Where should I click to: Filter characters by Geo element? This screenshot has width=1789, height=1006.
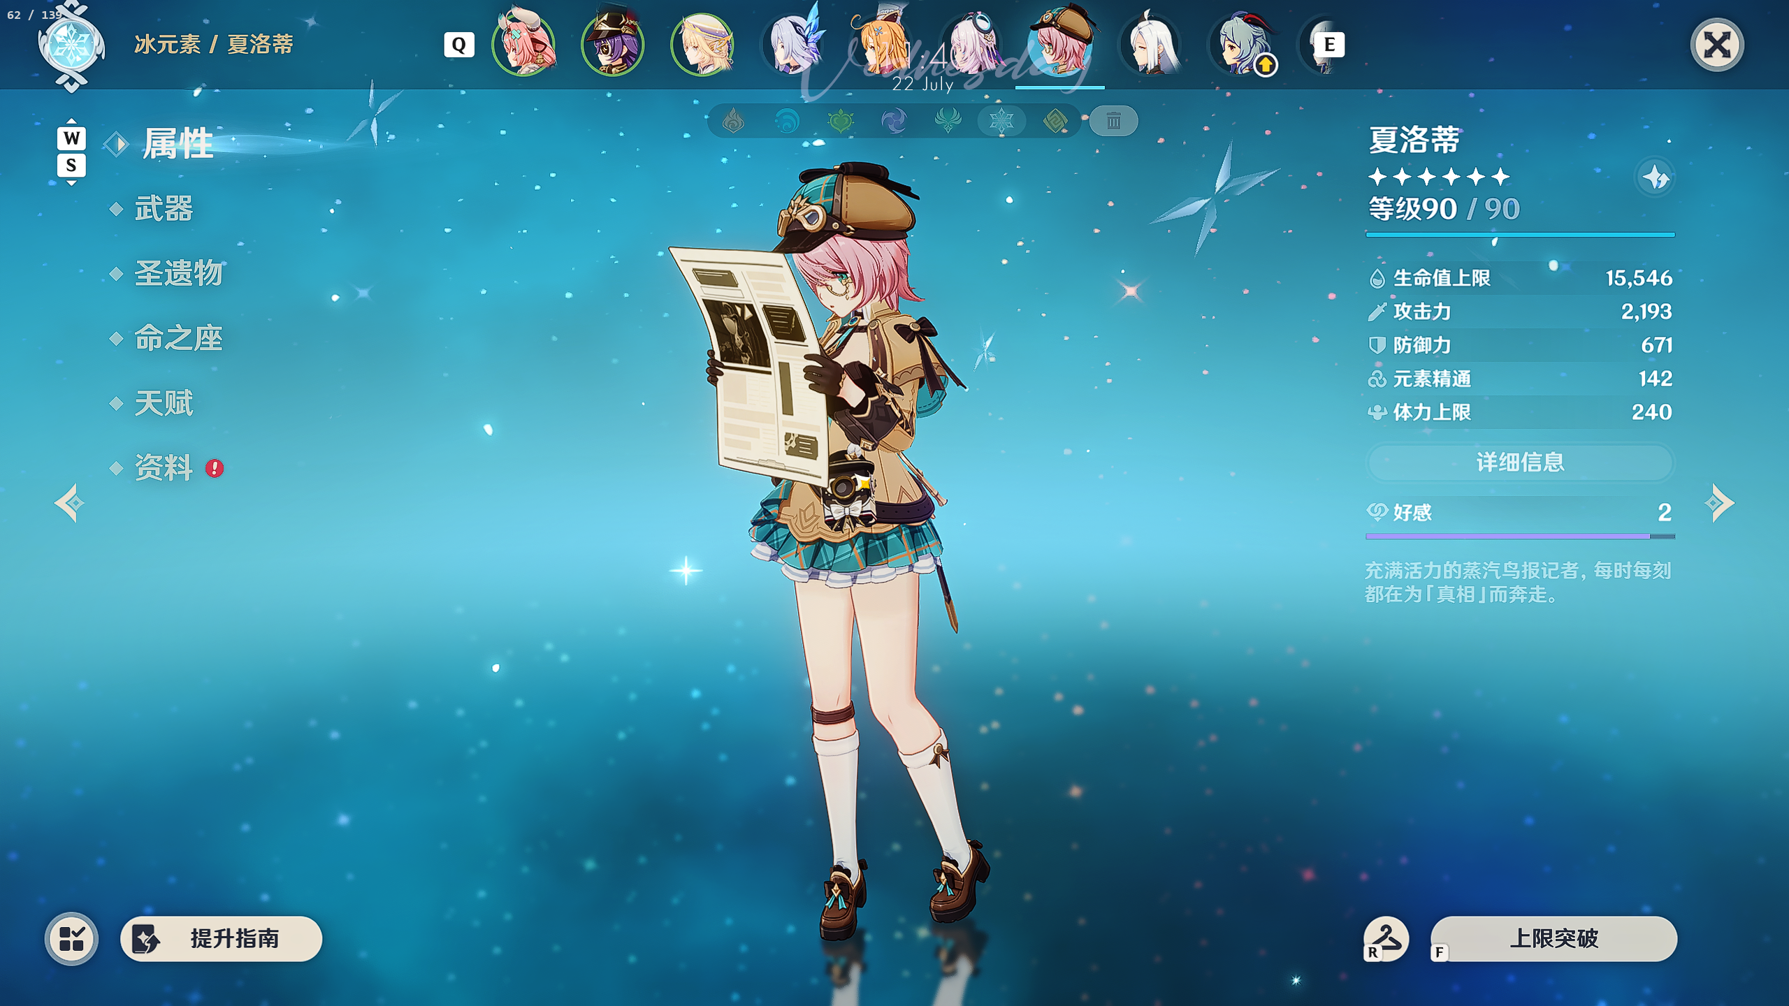point(1055,122)
